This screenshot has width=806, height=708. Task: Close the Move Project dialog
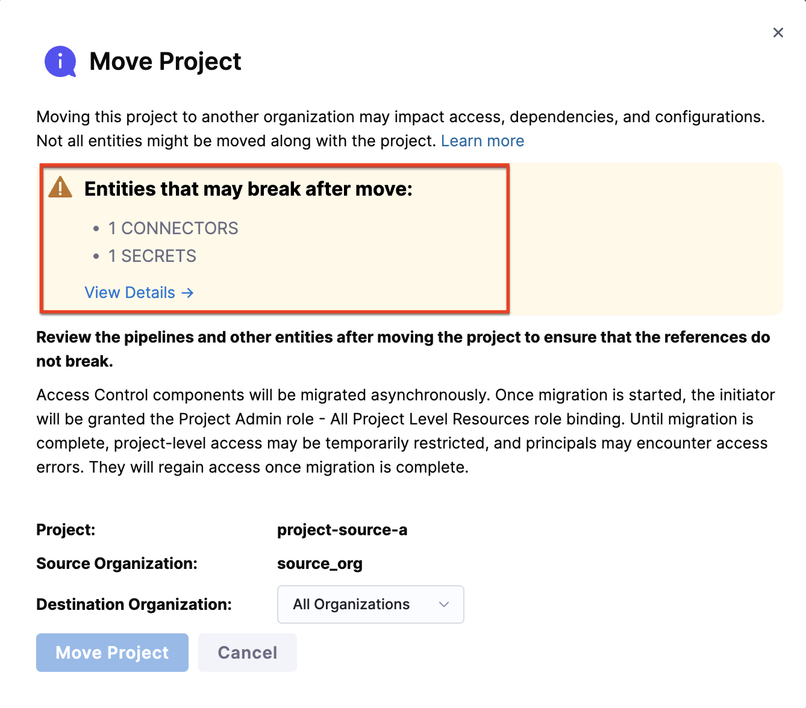pyautogui.click(x=778, y=33)
